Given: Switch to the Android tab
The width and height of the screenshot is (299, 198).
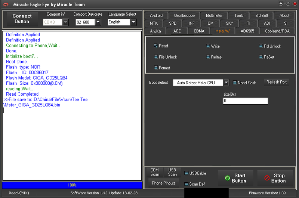Looking at the screenshot, I should click(156, 16).
